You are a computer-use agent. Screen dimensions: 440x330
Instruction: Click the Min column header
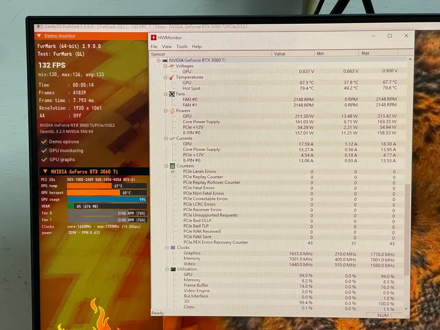click(x=336, y=53)
